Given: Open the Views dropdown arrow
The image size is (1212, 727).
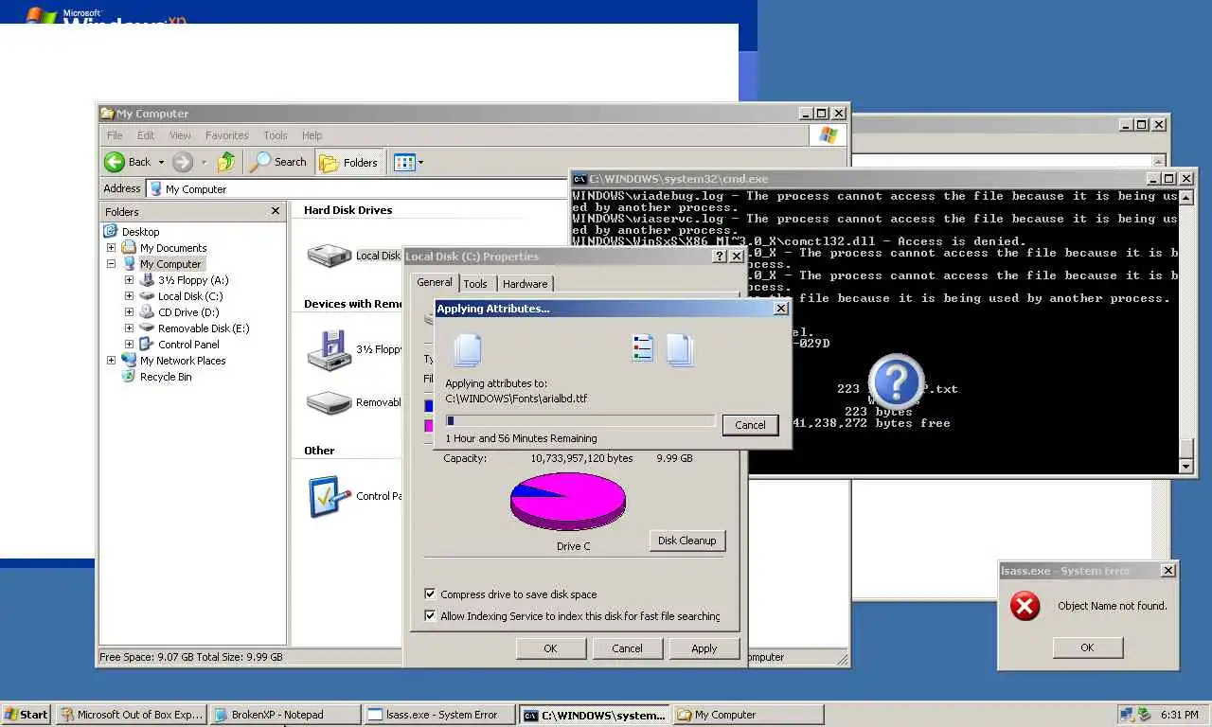Looking at the screenshot, I should click(421, 162).
